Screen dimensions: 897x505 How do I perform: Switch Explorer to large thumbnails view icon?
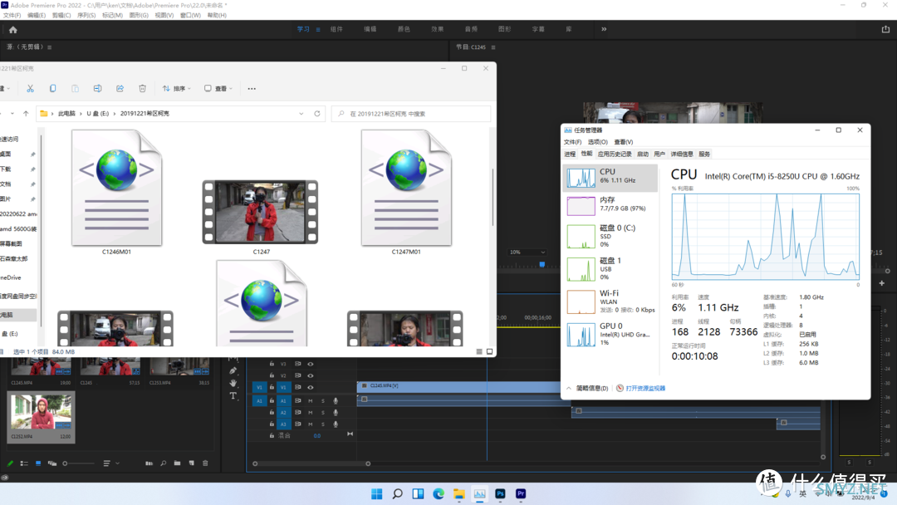click(490, 351)
